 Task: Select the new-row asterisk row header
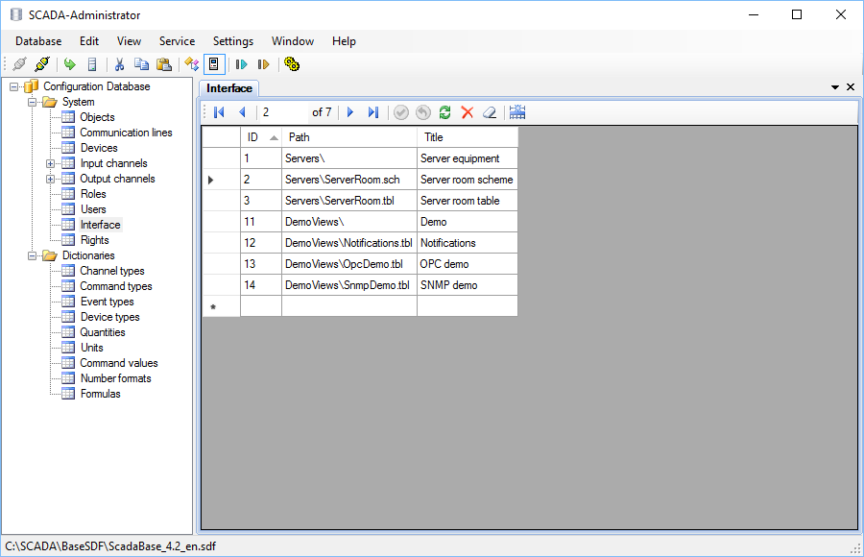221,306
